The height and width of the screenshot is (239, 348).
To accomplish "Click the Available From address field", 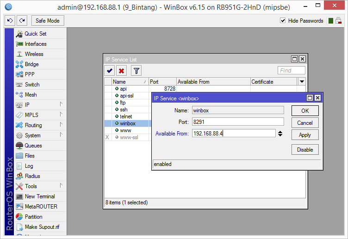I will (234, 134).
